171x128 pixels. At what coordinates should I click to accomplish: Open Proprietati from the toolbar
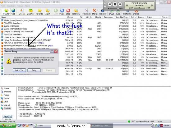(x=86, y=12)
